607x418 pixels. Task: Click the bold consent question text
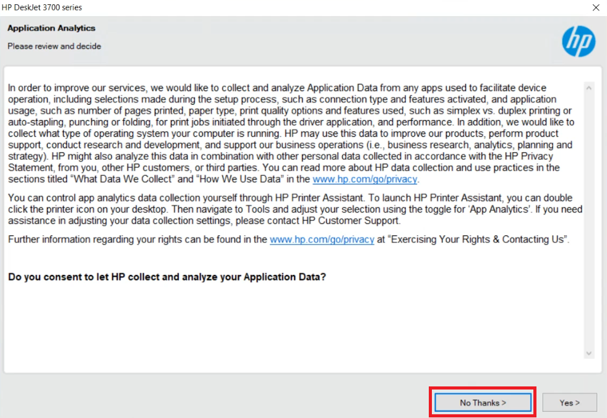click(x=167, y=277)
